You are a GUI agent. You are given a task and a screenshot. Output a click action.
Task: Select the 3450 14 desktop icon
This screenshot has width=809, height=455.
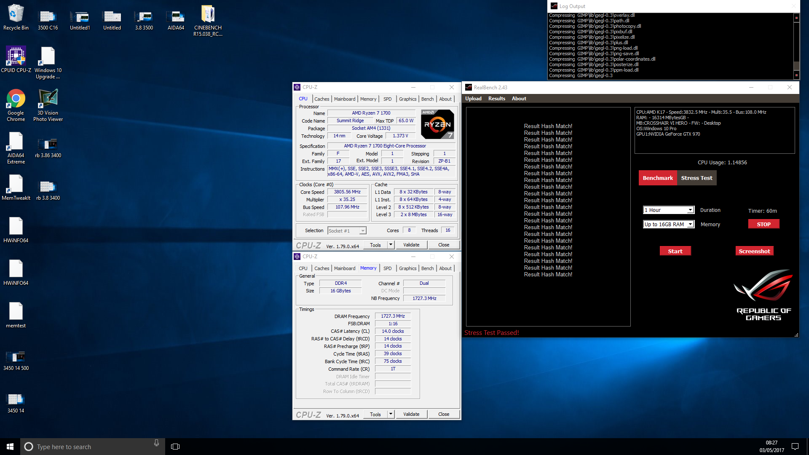click(x=16, y=403)
